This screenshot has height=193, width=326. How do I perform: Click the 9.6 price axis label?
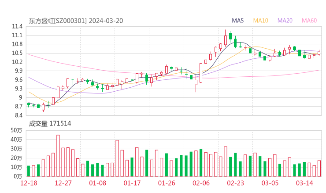point(19,80)
